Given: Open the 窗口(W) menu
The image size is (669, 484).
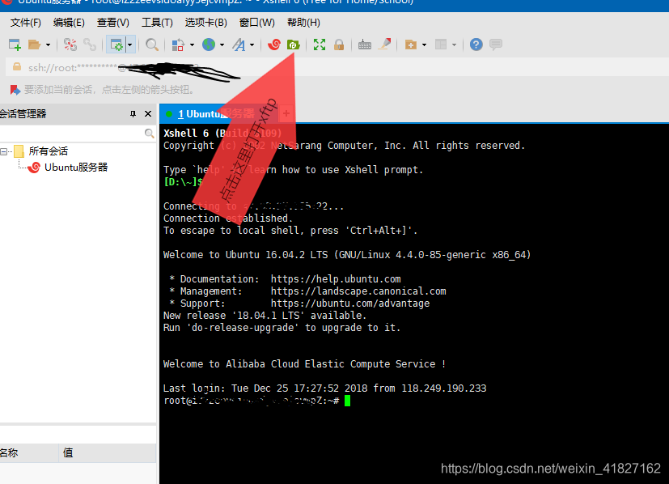Looking at the screenshot, I should 257,23.
